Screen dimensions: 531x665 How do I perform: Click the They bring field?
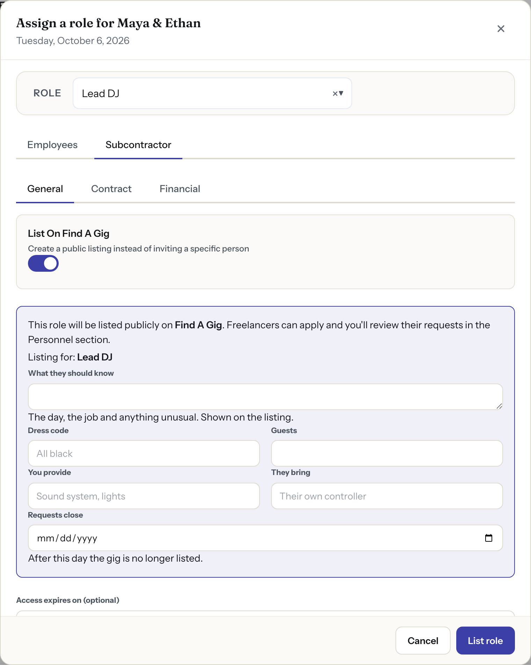(387, 496)
